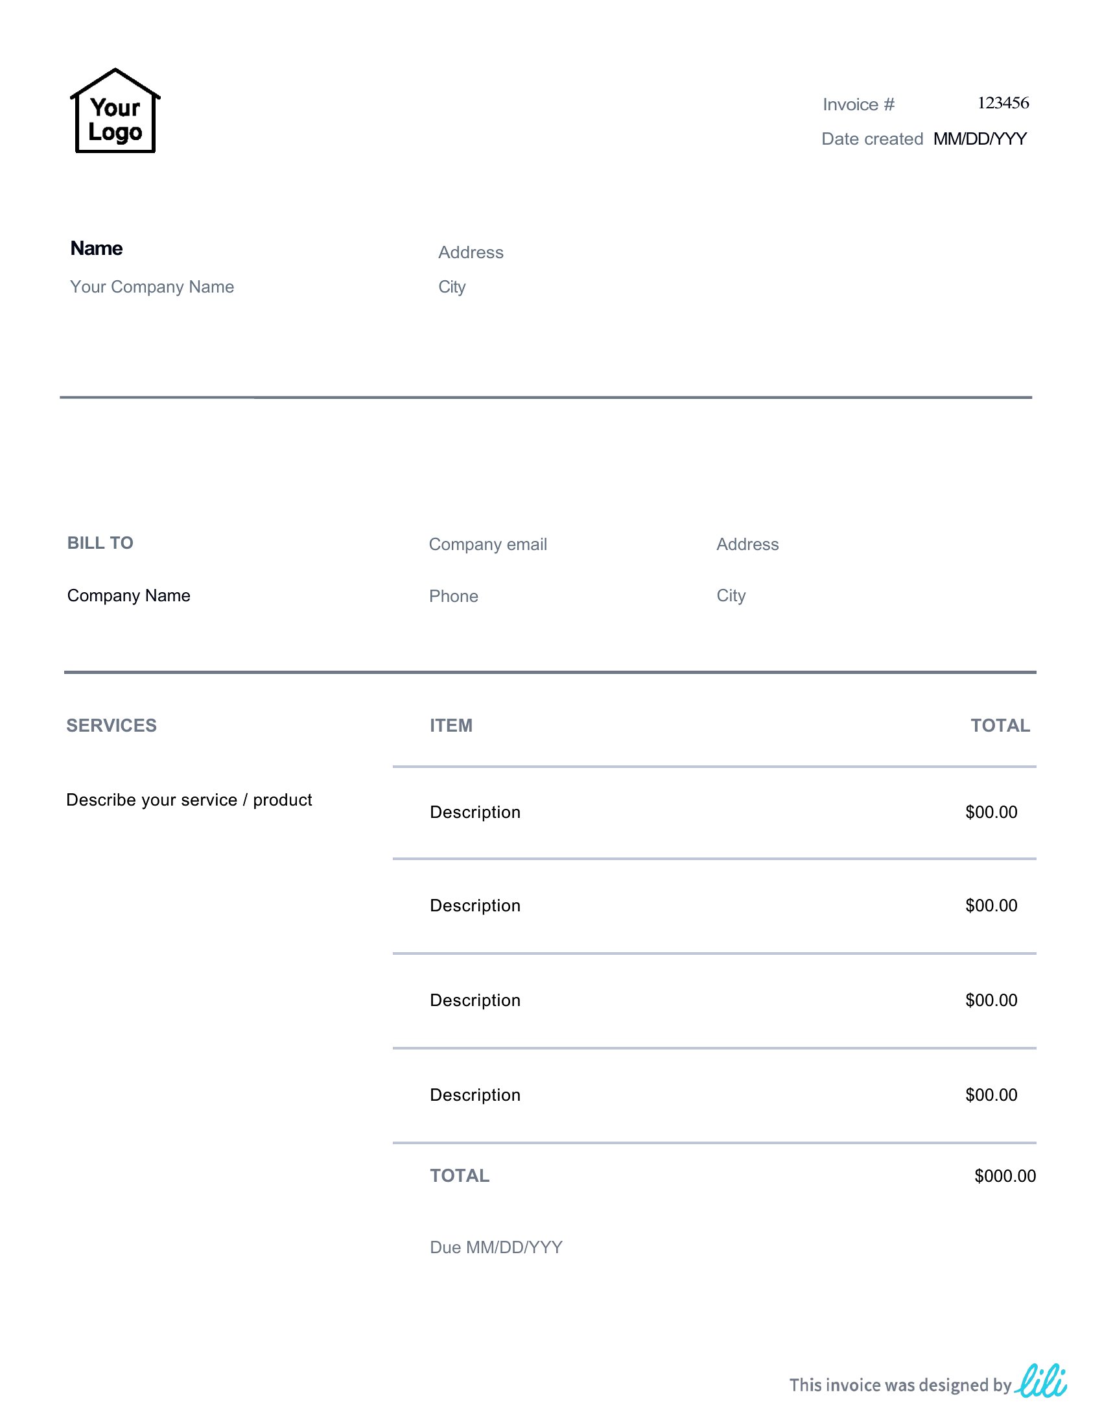Select the bold Name heading
Viewport: 1102px width, 1427px height.
[97, 248]
